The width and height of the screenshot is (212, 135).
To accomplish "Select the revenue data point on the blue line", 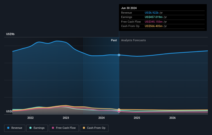I will coord(119,55).
